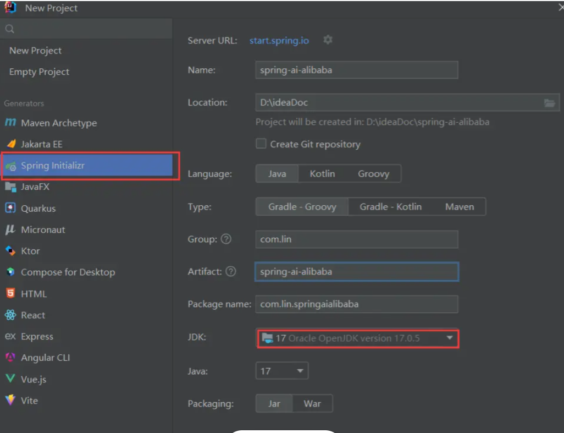Select Compose for Desktop label
564x433 pixels.
[68, 272]
